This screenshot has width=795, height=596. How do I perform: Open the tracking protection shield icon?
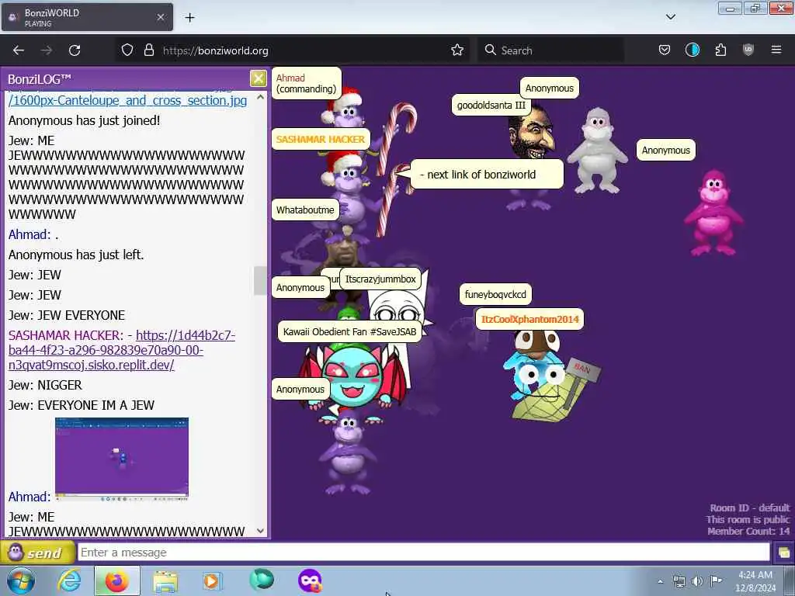pos(127,50)
